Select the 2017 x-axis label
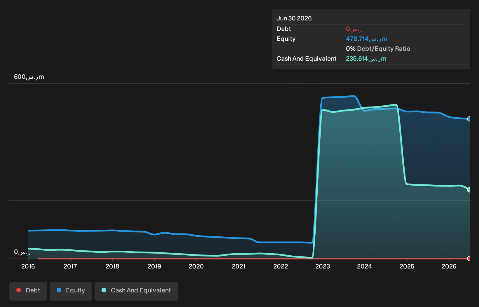 70,266
